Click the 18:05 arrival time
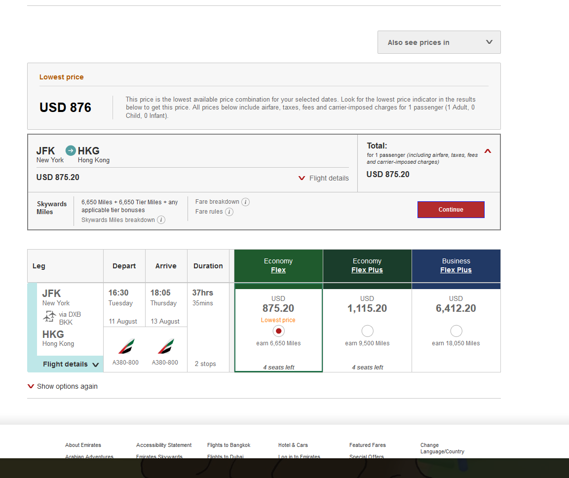569x478 pixels. click(160, 293)
